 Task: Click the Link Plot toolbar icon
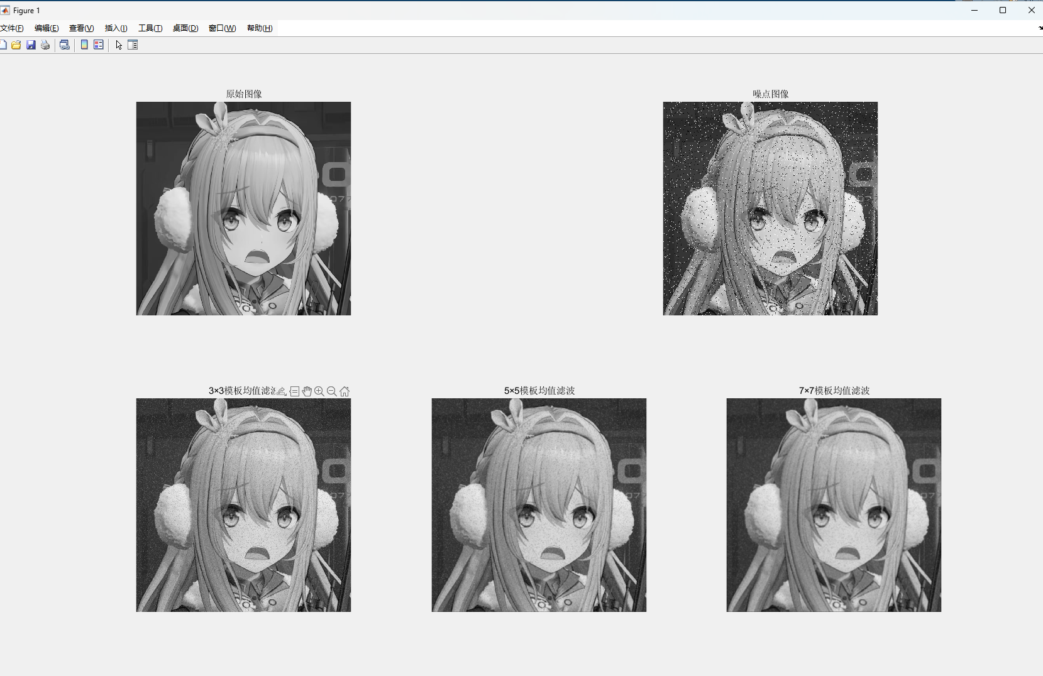64,45
